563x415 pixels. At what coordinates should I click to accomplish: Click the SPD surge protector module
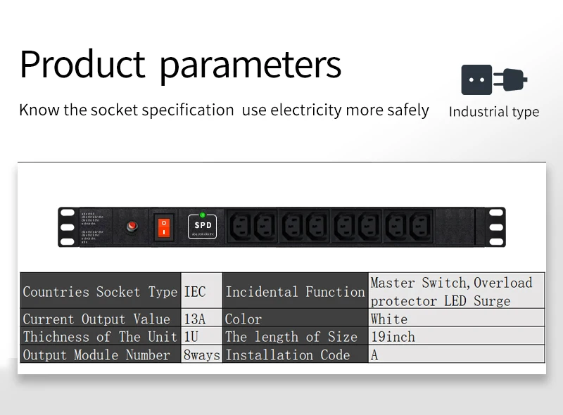pos(203,226)
